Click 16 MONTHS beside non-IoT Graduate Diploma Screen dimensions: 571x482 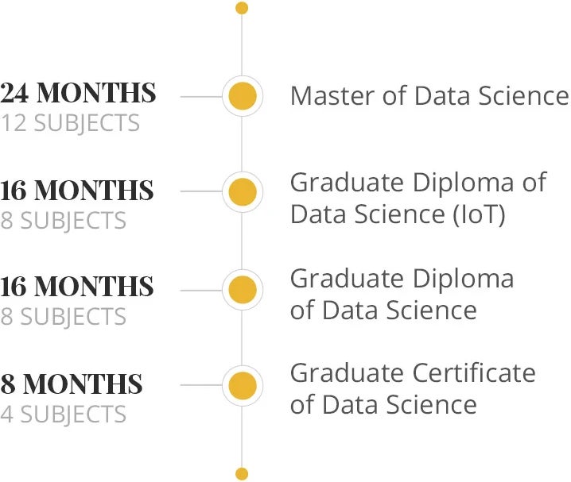pos(77,287)
